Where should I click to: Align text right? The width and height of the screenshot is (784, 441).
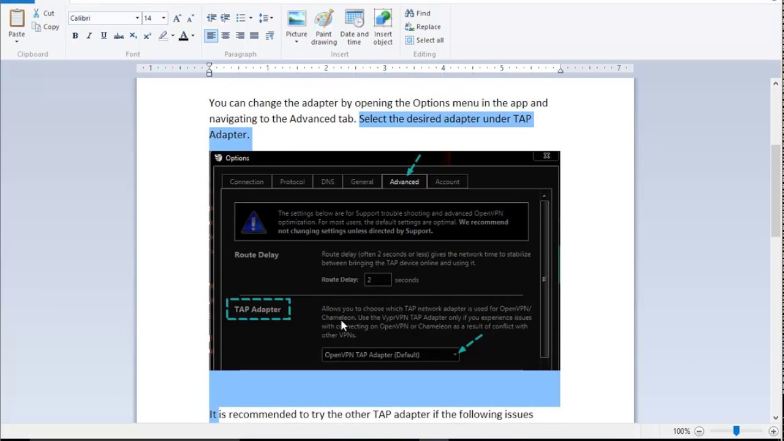[240, 36]
